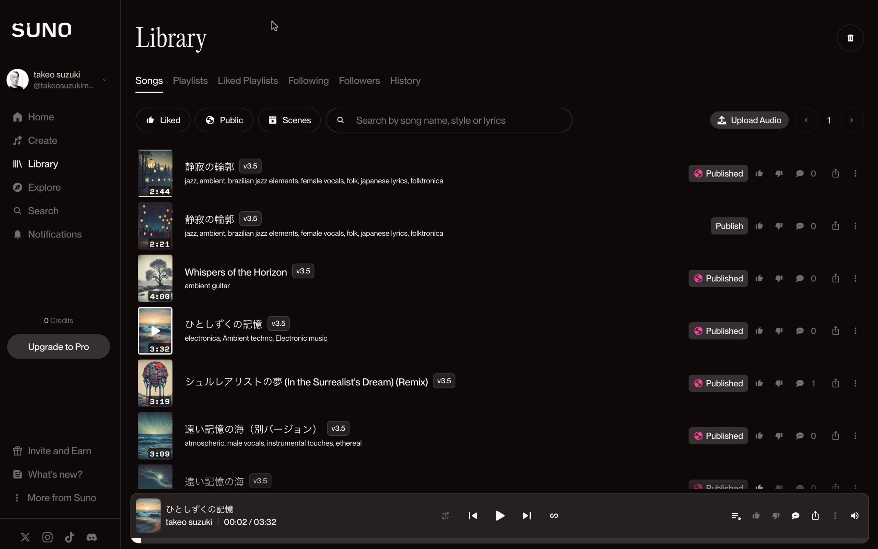Click Published on Whispers of the Horizon
Screen dimensions: 878x549
718,278
